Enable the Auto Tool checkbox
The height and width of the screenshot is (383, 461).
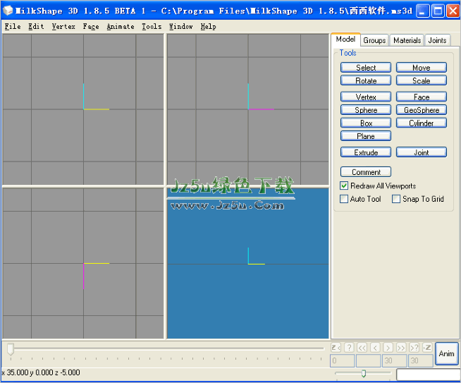click(344, 199)
